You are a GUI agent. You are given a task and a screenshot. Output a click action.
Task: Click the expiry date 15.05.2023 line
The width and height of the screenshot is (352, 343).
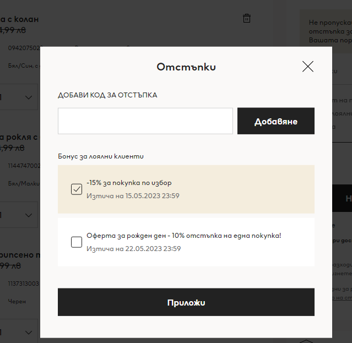(x=133, y=196)
